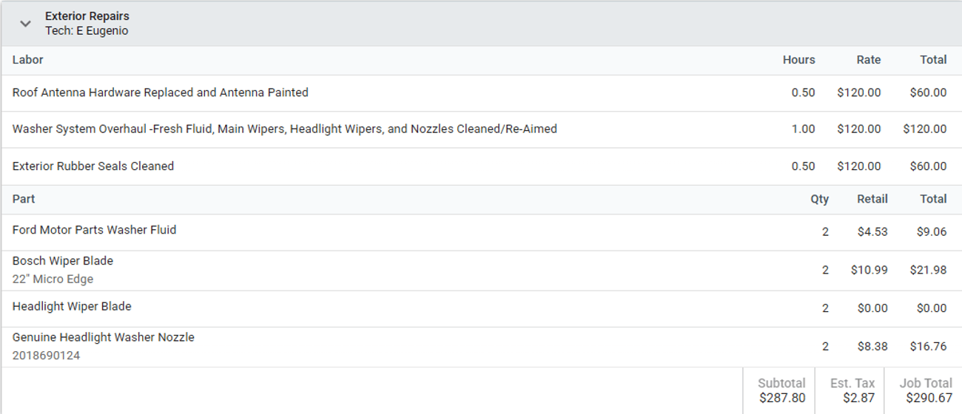Select the Bosch Wiper Blade part row
The image size is (962, 414).
coord(481,271)
